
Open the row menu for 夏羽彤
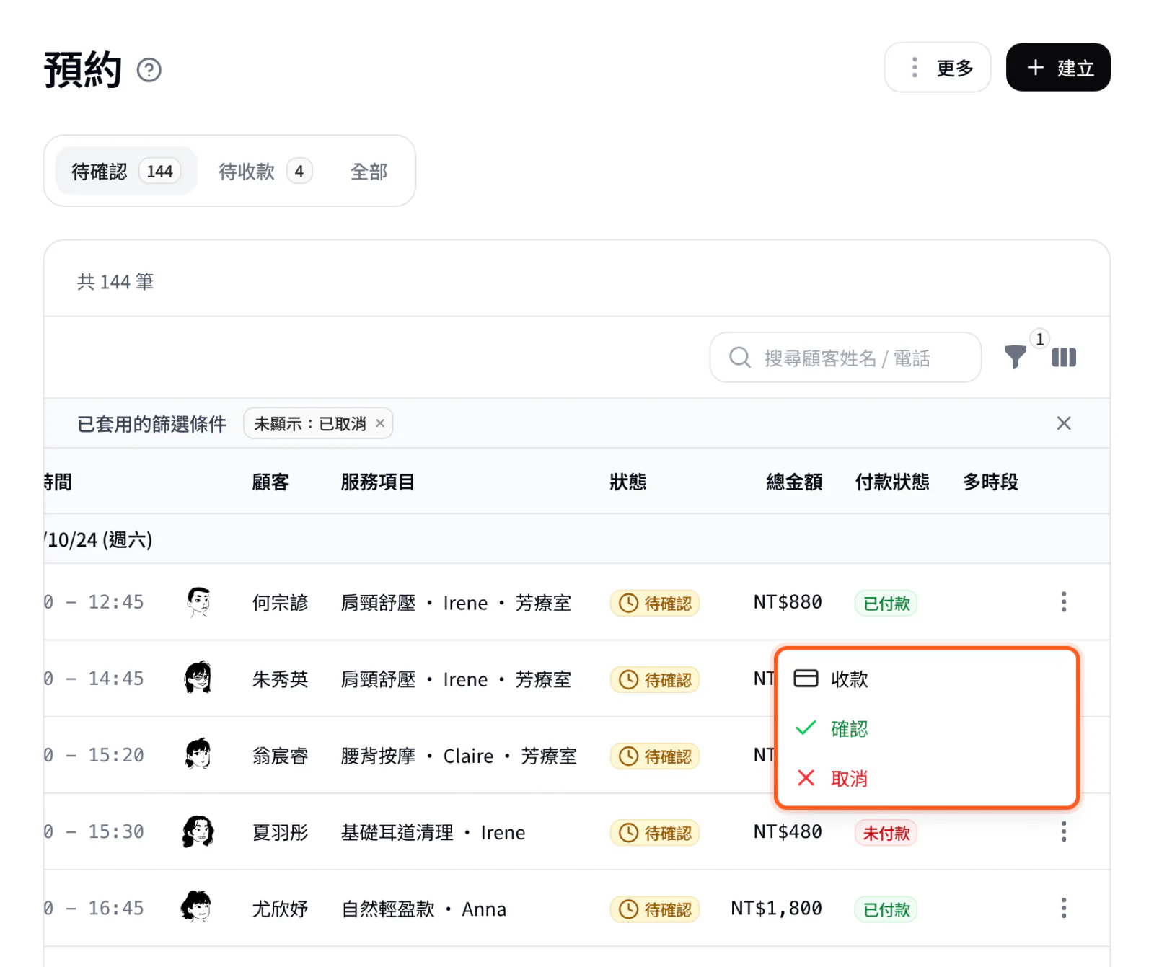pyautogui.click(x=1063, y=831)
